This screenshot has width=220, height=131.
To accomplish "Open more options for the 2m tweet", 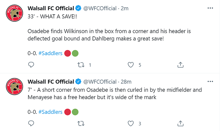I will [x=210, y=8].
